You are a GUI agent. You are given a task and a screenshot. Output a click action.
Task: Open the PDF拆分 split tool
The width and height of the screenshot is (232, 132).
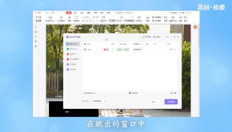click(73, 64)
